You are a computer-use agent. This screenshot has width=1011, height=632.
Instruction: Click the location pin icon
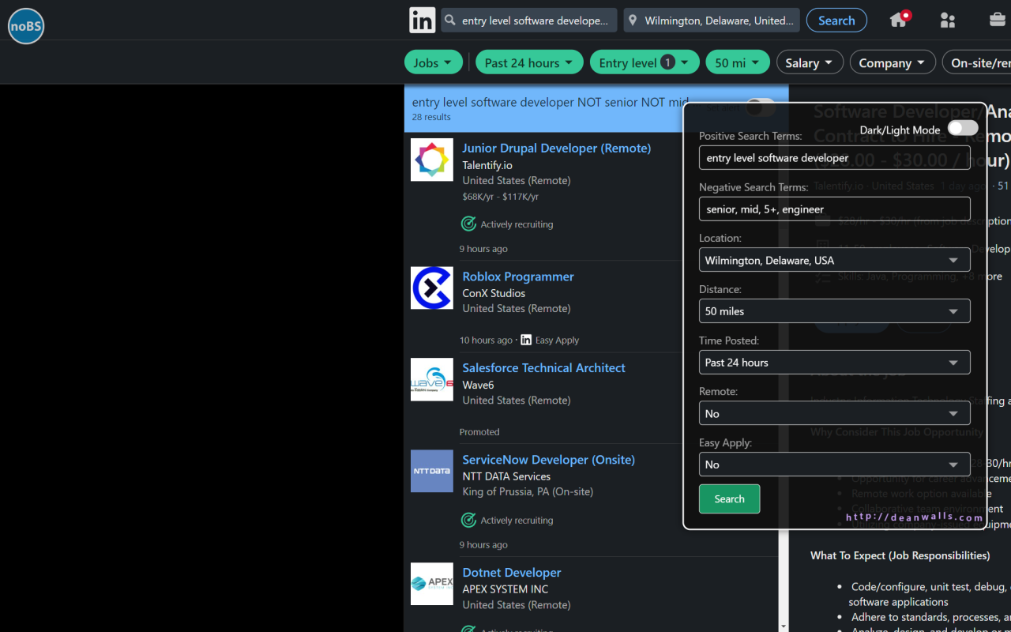632,21
